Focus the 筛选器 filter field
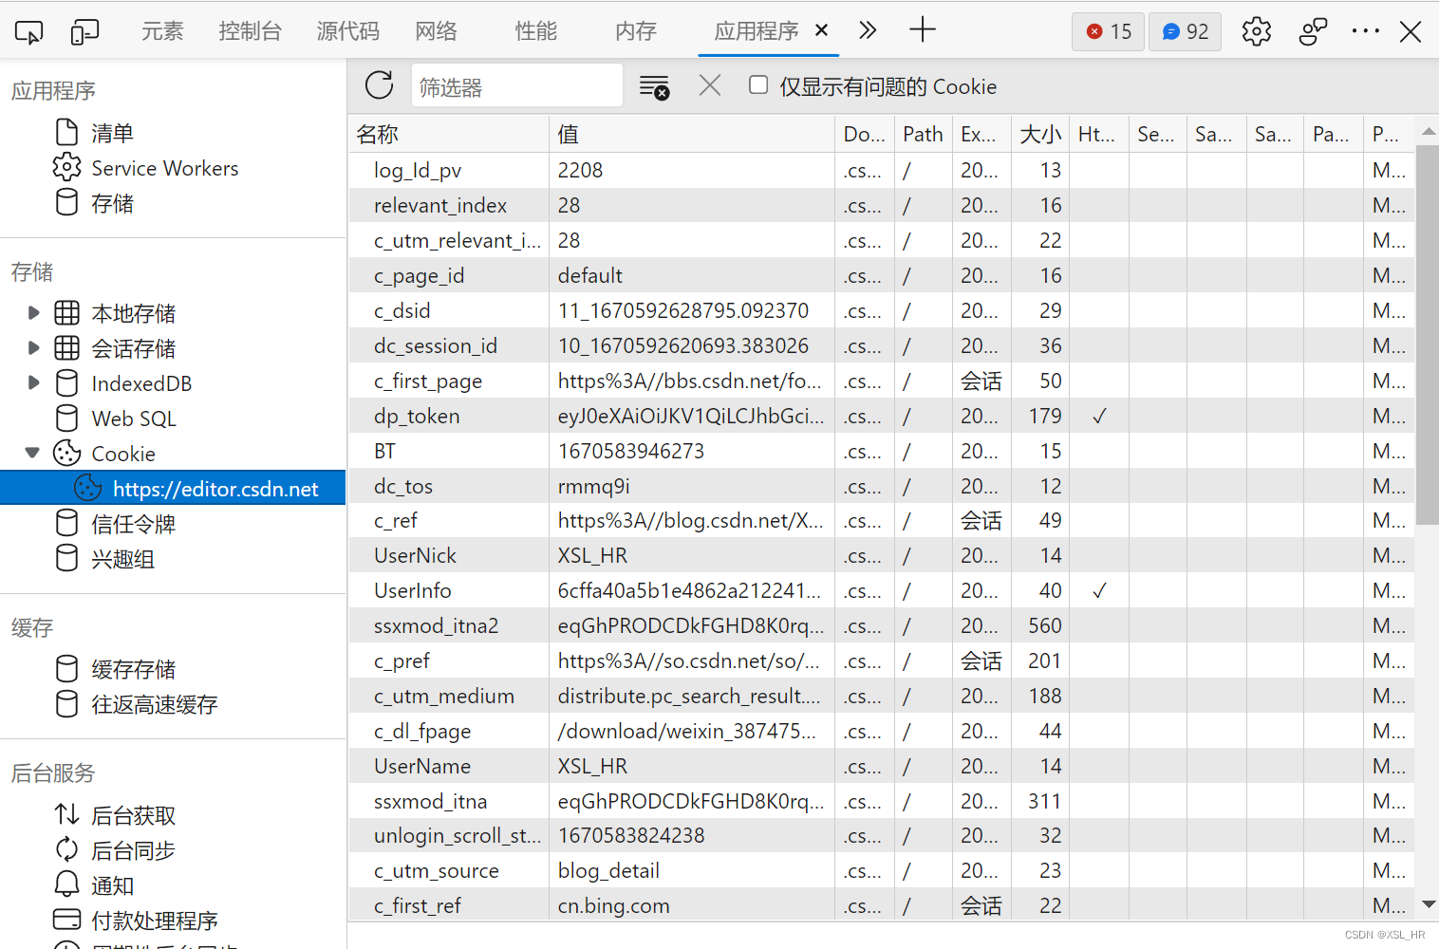 (x=517, y=86)
